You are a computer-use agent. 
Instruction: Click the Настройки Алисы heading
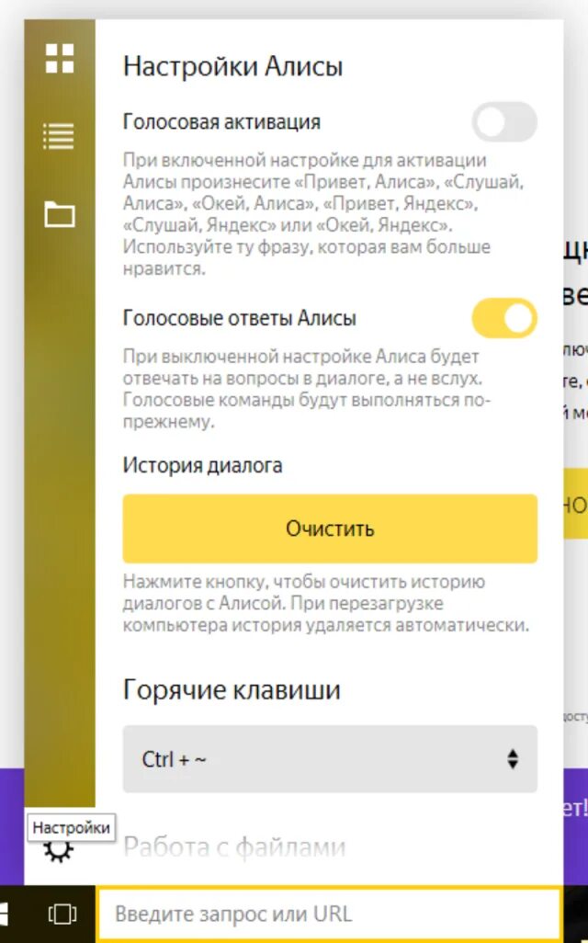coord(233,66)
